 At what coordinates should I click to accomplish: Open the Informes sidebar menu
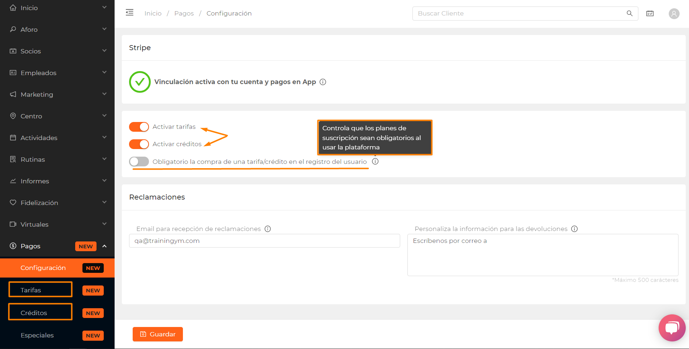point(57,181)
